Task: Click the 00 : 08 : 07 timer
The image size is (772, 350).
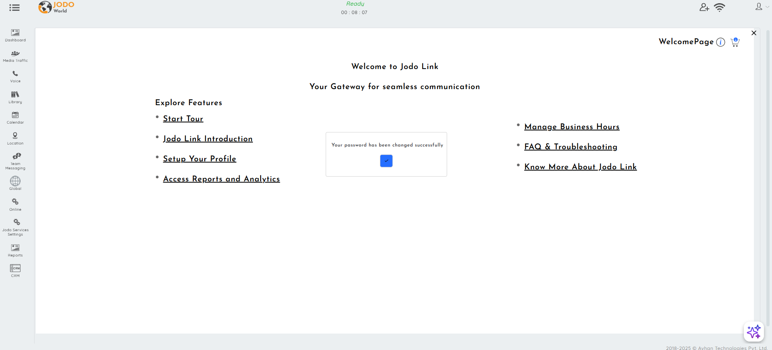Action: point(354,12)
